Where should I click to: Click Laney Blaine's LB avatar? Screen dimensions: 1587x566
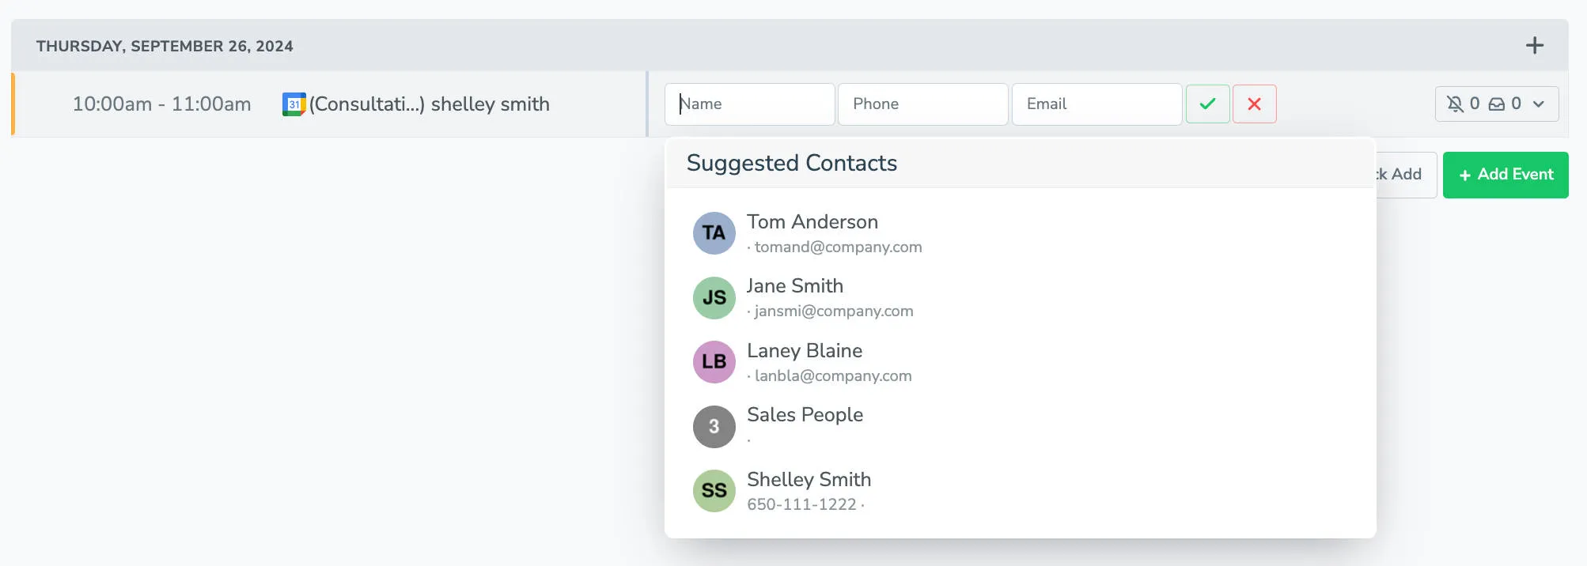tap(714, 361)
